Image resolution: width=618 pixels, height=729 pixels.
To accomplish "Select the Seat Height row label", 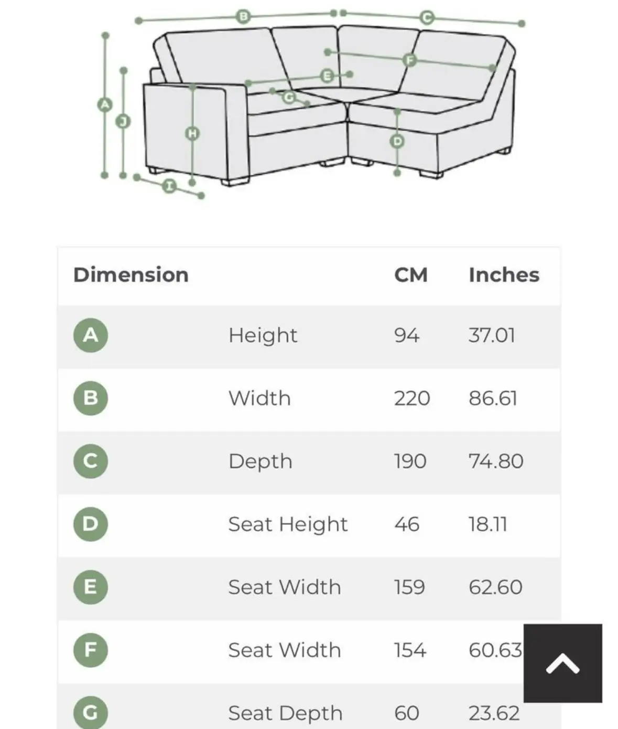I will tap(288, 524).
